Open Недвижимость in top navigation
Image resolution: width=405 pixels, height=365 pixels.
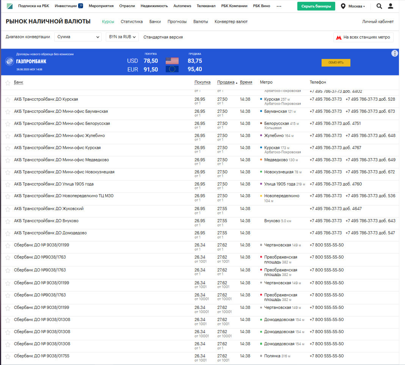pos(154,6)
